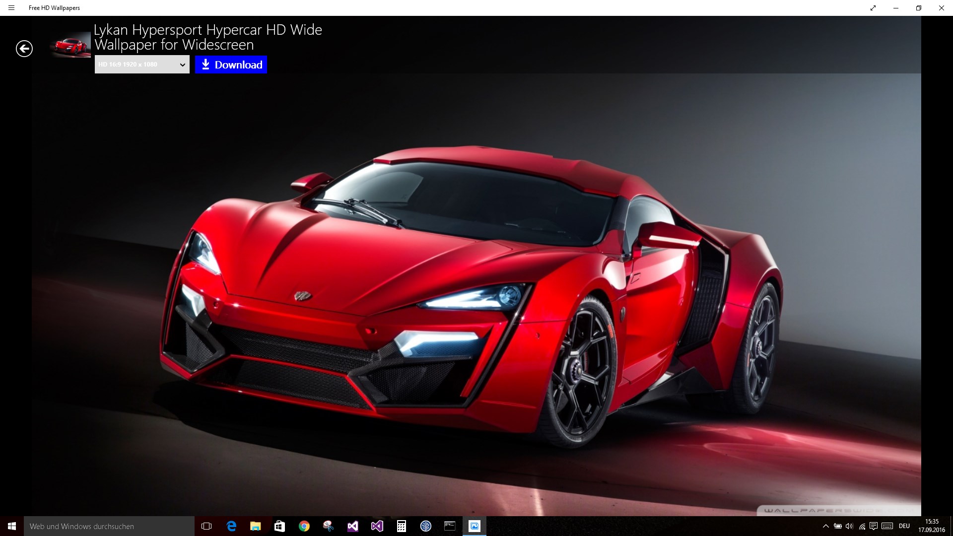Launch Google Chrome from the taskbar
Screen dimensions: 953x536
click(x=304, y=526)
